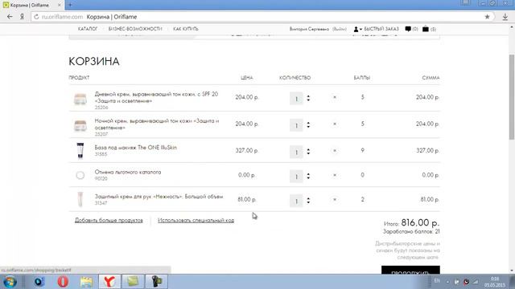This screenshot has width=515, height=289.
Task: Click quantity field of Ночной крем row
Action: pos(296,125)
